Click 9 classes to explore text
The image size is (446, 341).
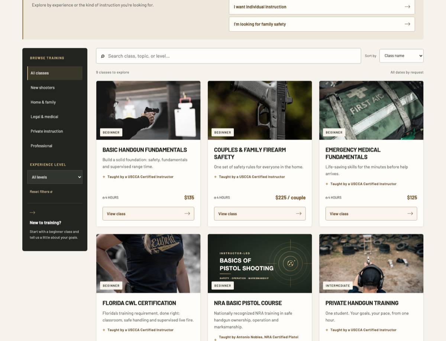[113, 72]
